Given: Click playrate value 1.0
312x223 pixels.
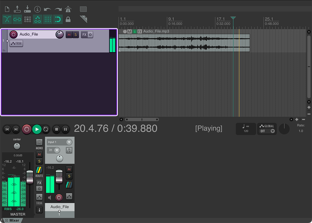Looking at the screenshot, I should (301, 131).
